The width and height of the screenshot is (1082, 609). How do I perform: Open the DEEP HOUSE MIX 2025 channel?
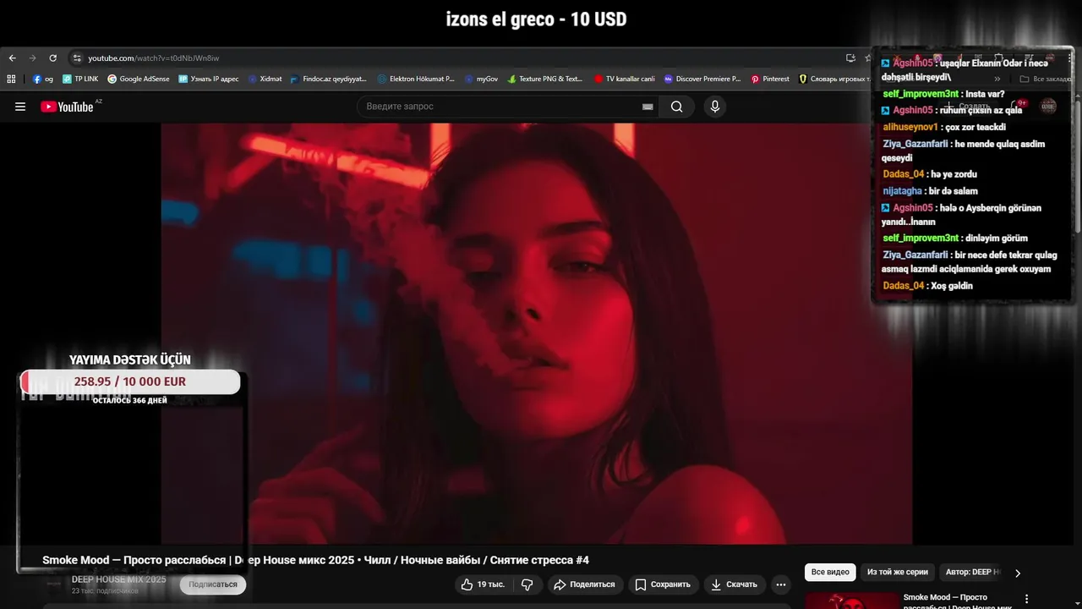[x=118, y=579]
